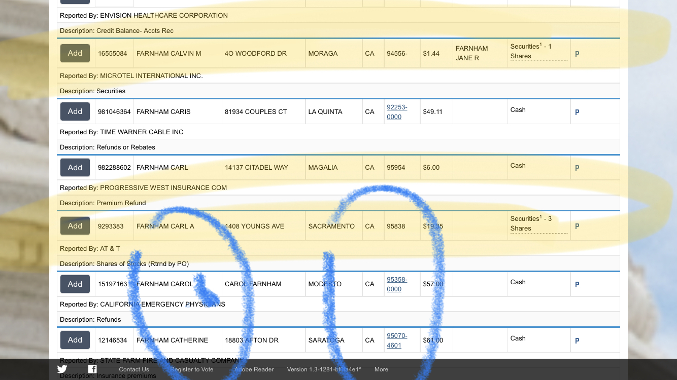Add property 12146534 for FARNHAM CATHERINE

point(75,340)
